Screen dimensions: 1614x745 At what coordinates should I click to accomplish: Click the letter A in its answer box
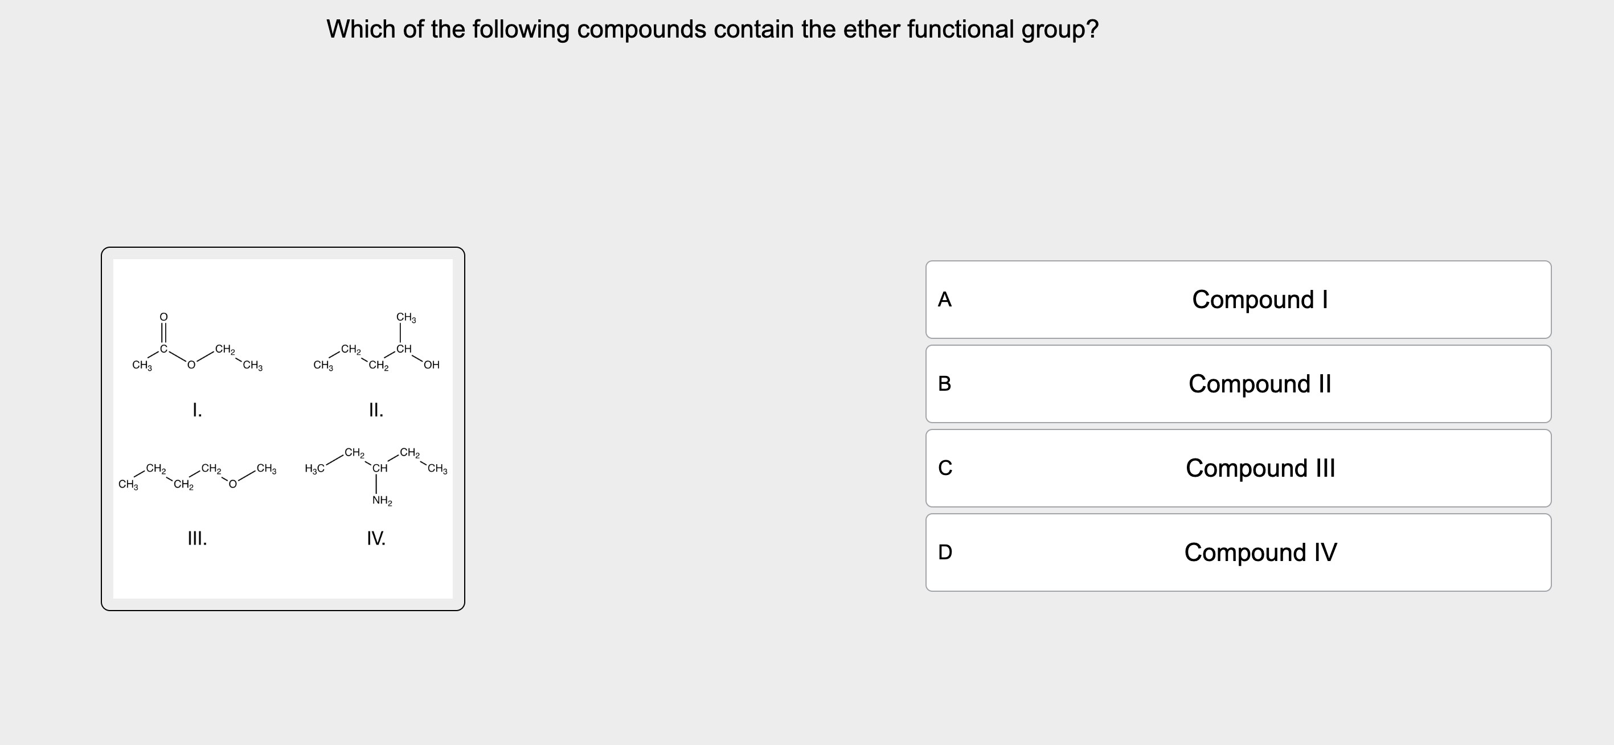click(945, 300)
